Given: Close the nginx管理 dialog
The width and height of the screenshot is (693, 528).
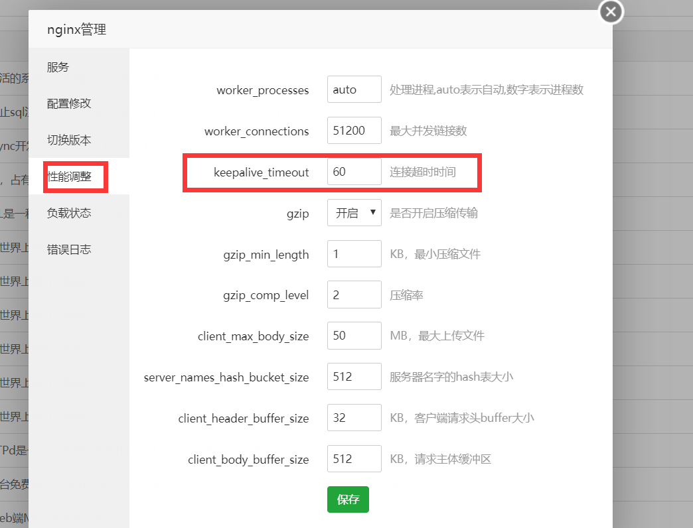Looking at the screenshot, I should click(x=611, y=12).
